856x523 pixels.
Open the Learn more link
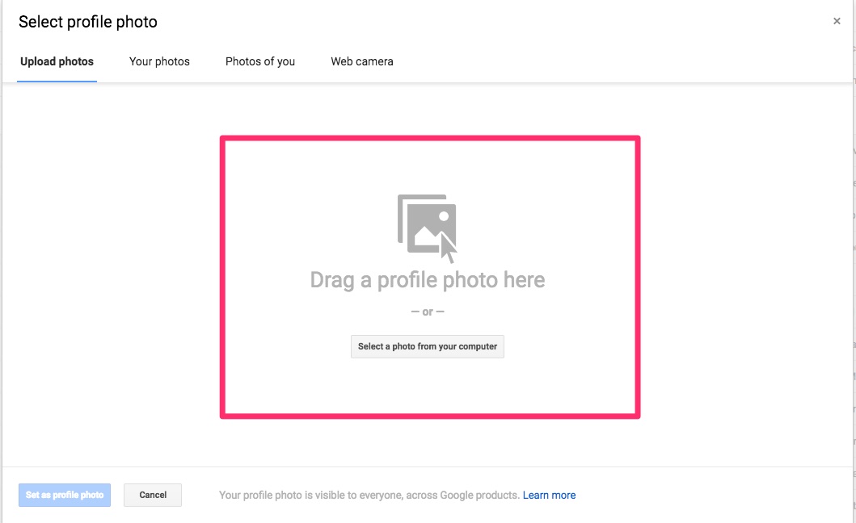(x=549, y=496)
